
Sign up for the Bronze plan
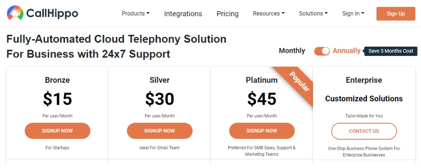(x=58, y=131)
